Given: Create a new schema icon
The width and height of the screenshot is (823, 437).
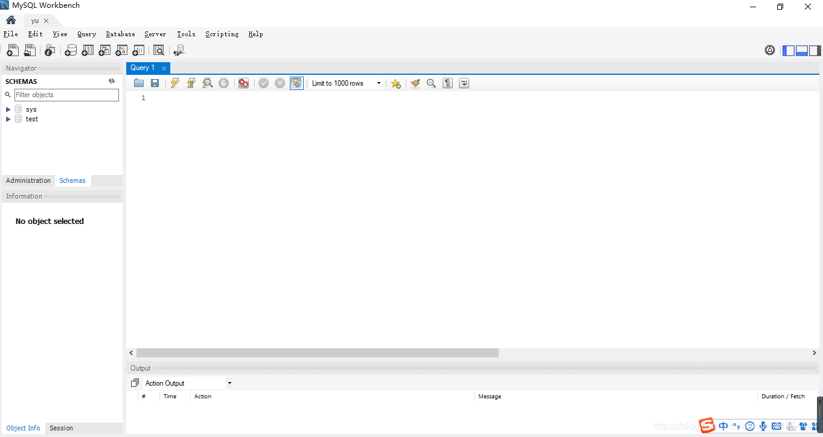Looking at the screenshot, I should tap(71, 51).
